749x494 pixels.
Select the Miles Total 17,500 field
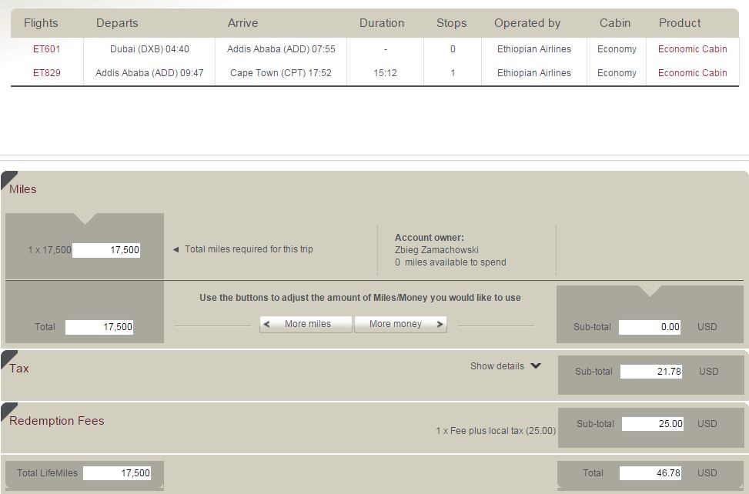click(x=99, y=328)
